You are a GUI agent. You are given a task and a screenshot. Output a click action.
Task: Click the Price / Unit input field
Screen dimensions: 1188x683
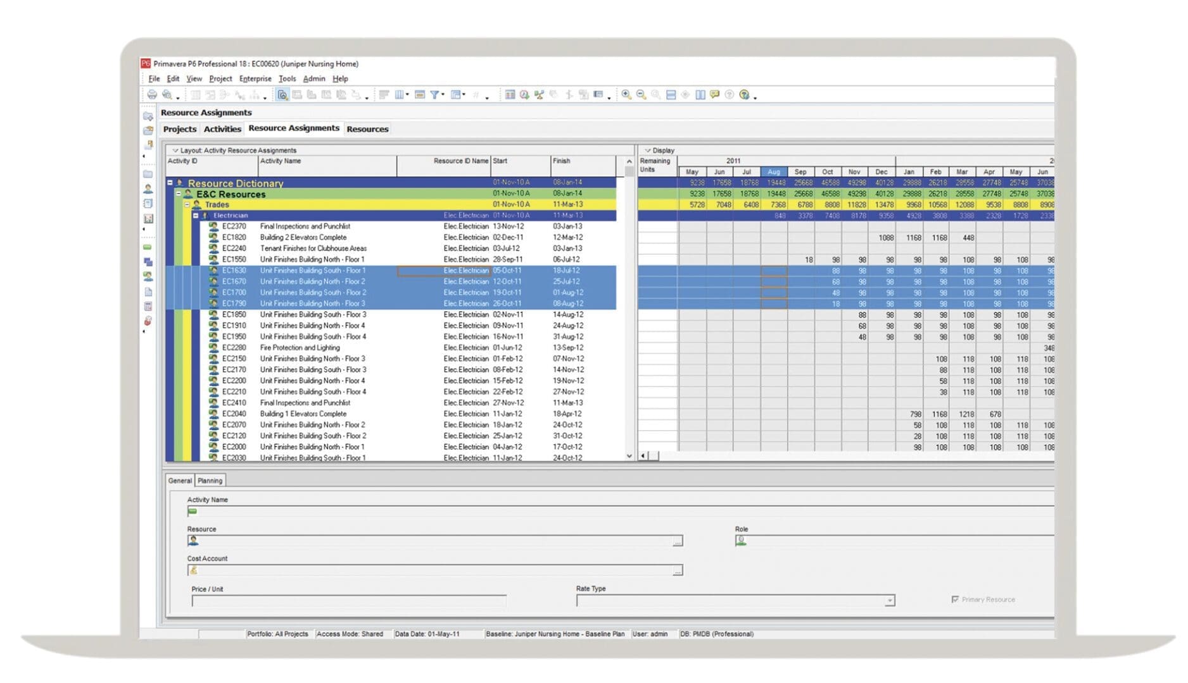click(348, 601)
